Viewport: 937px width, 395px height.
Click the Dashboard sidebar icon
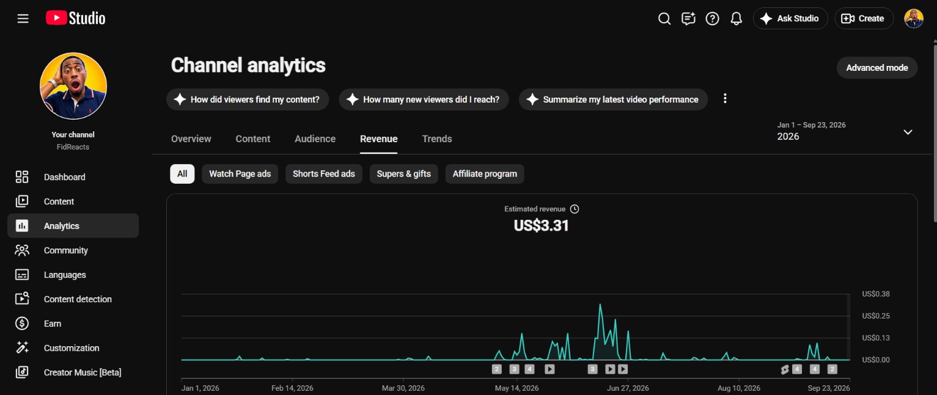[22, 177]
